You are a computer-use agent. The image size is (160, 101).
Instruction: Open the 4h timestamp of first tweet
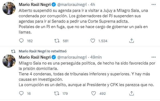93,5
